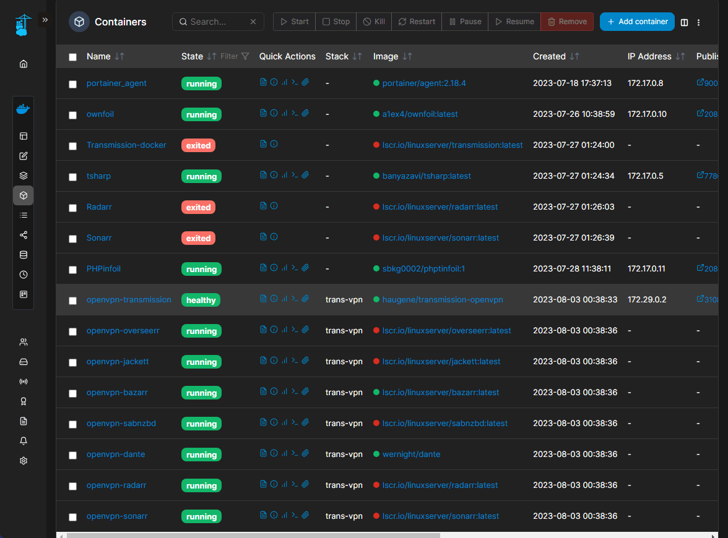Open logs for the Transmission-docker container
This screenshot has height=538, width=728.
263,143
